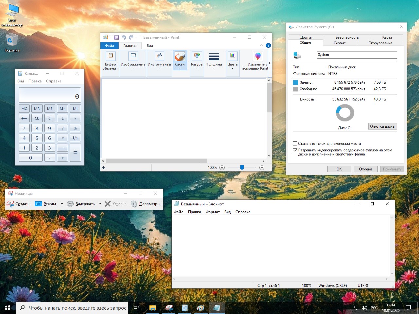Click the Paint zoom slider thumb
Screen dimensions: 419x314
pyautogui.click(x=242, y=167)
